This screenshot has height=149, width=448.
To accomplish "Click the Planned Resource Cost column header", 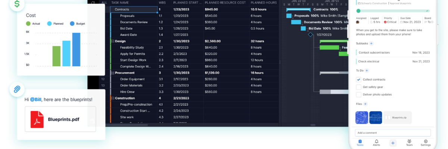I will pyautogui.click(x=225, y=3).
